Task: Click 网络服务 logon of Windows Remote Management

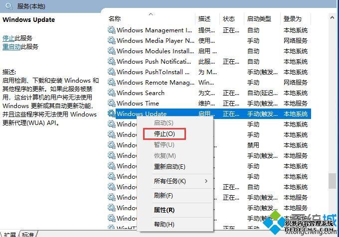Action: pyautogui.click(x=295, y=83)
